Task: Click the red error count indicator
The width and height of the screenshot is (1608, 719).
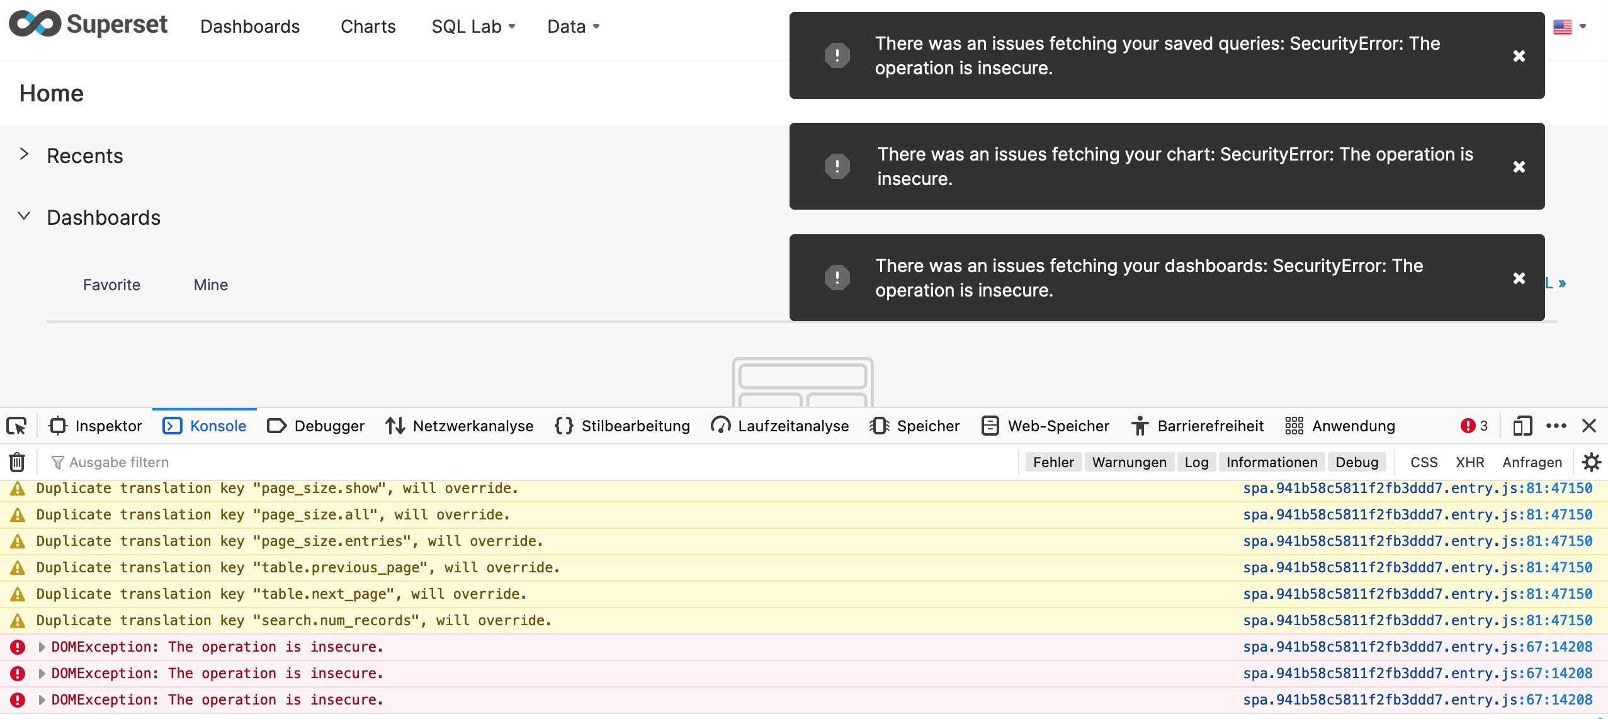Action: tap(1475, 426)
